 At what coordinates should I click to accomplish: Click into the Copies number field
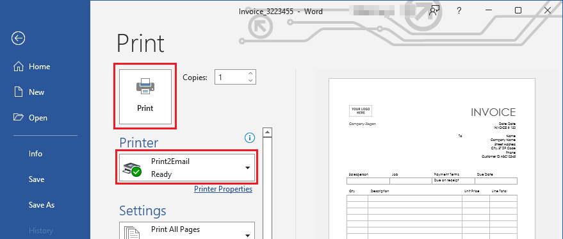point(231,78)
